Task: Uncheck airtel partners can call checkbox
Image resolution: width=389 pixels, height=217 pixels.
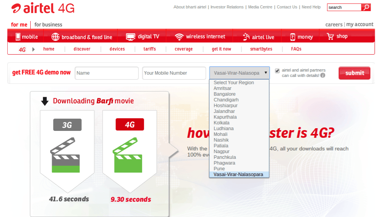Action: (x=277, y=71)
